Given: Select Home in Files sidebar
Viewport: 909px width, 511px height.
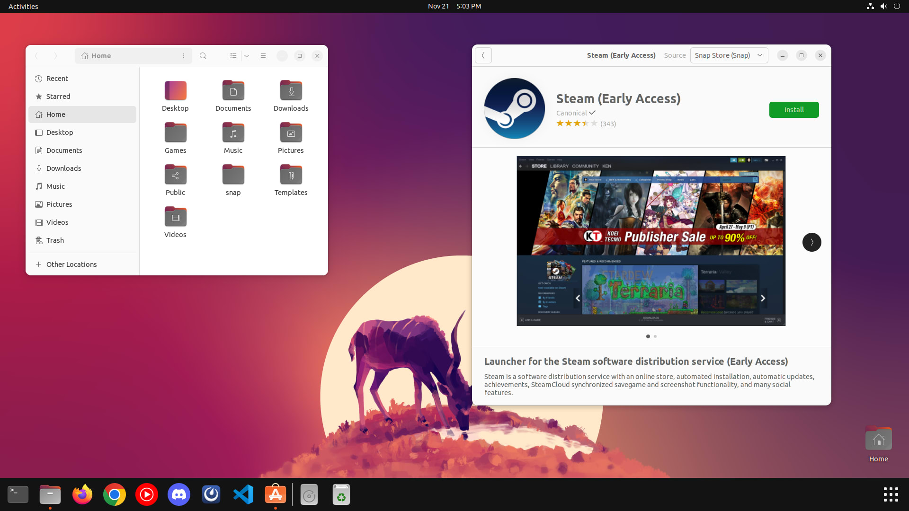Looking at the screenshot, I should tap(82, 115).
